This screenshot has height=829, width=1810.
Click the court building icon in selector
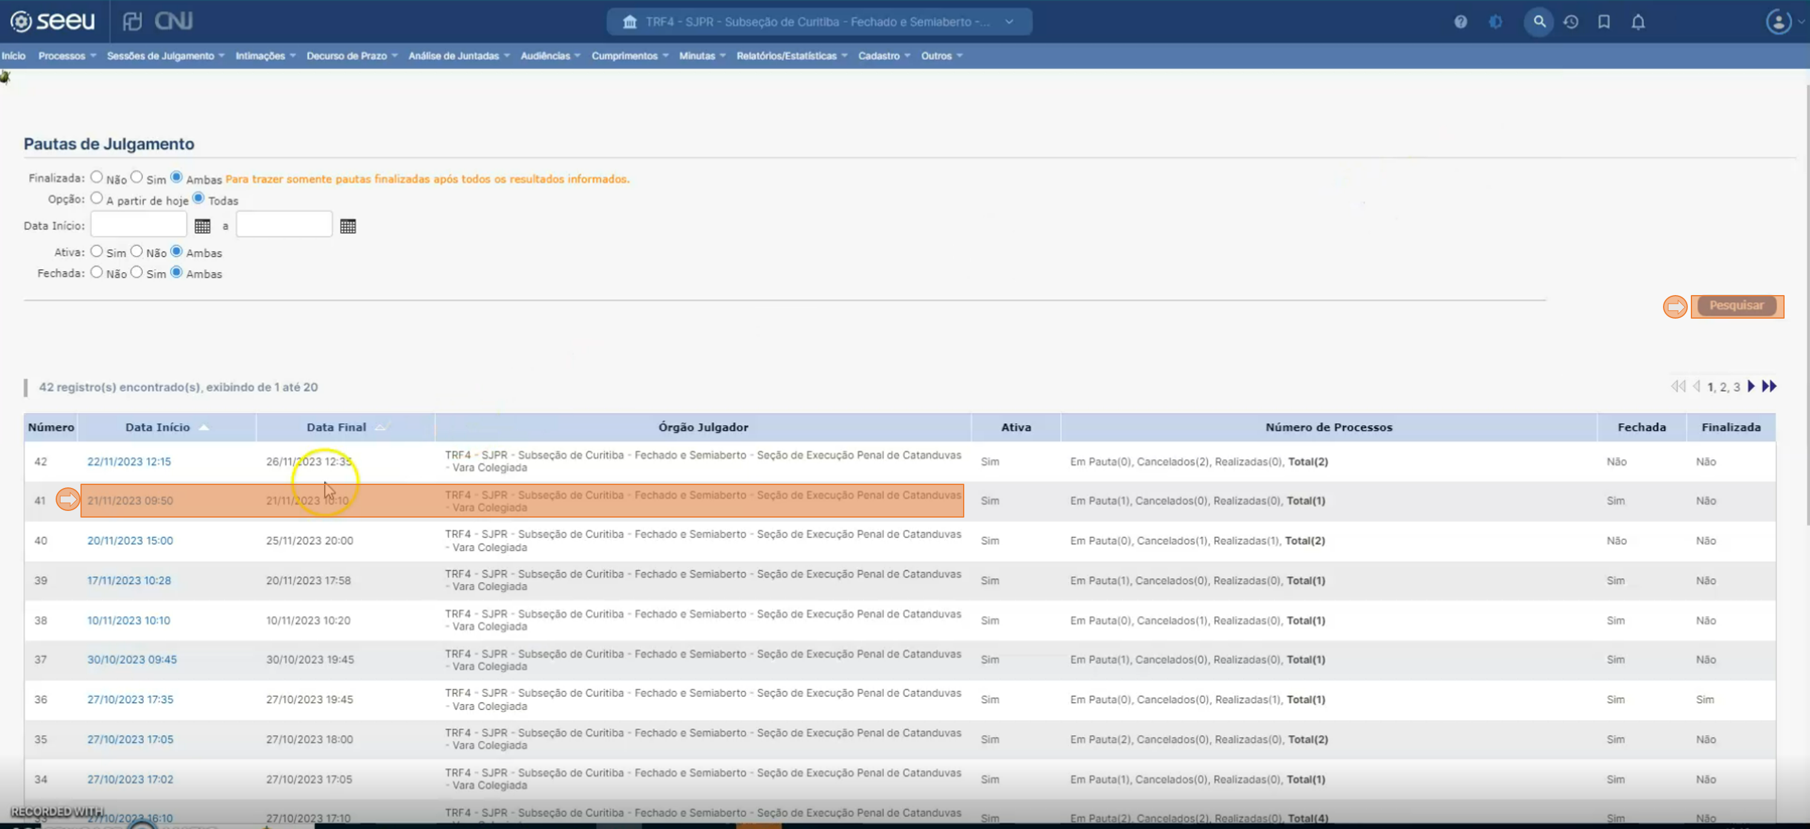pyautogui.click(x=630, y=22)
